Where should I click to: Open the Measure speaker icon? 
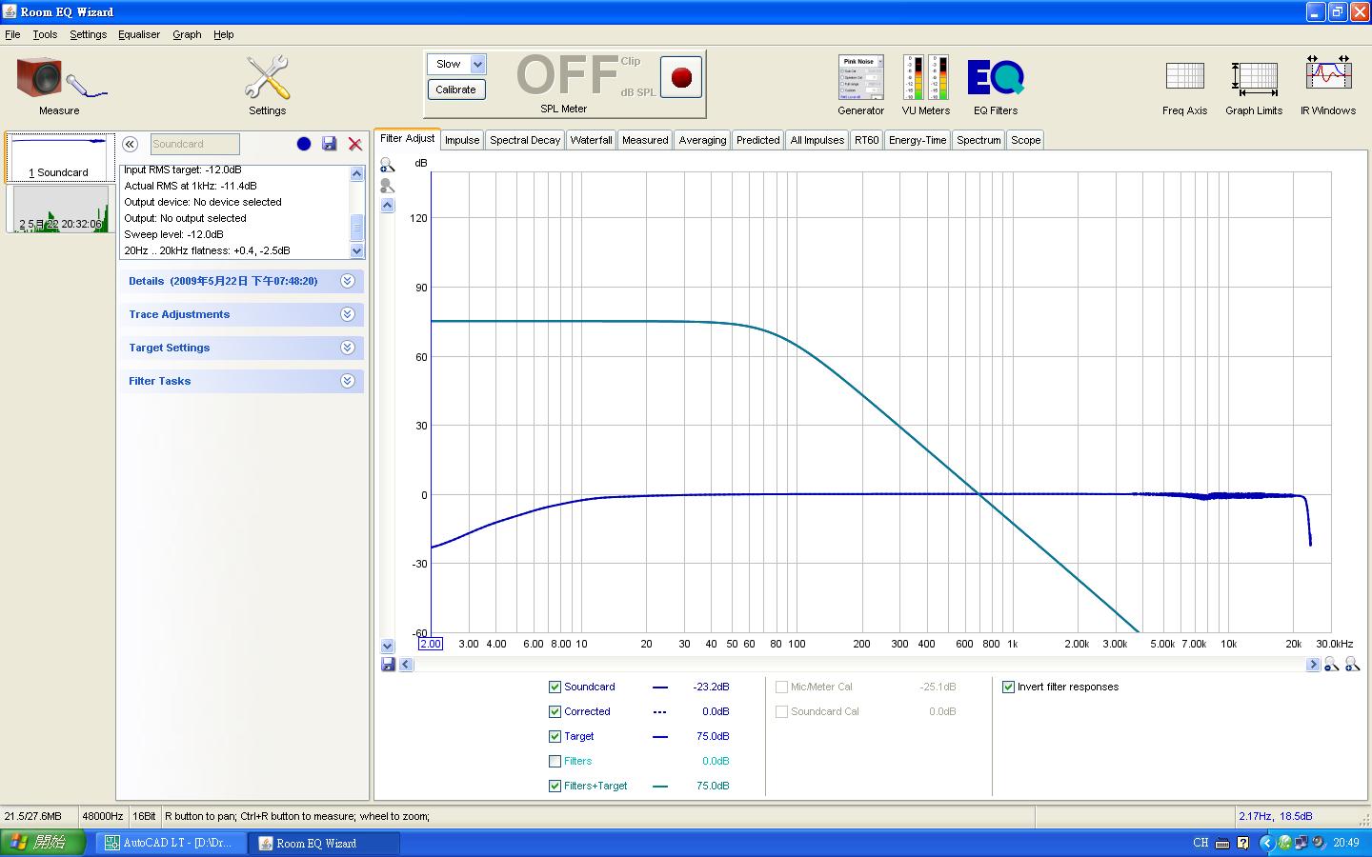pos(59,77)
